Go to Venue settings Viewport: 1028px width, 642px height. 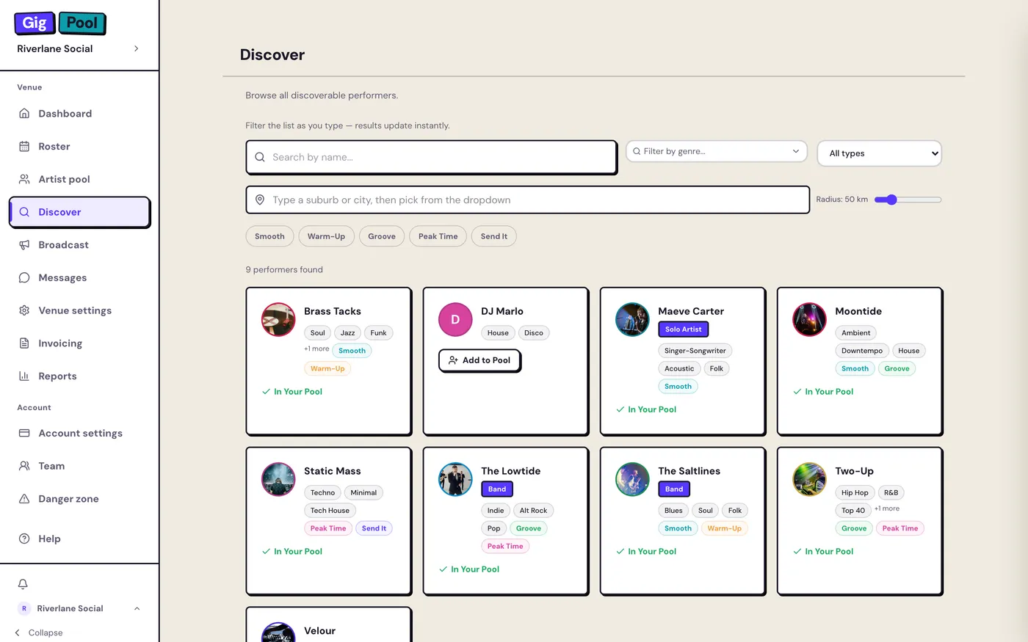tap(79, 310)
